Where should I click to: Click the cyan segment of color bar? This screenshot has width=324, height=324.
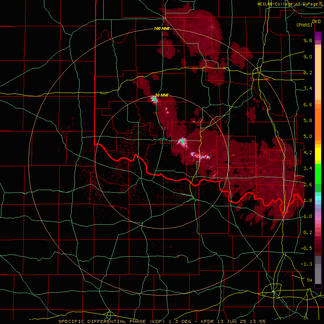pos(318,198)
